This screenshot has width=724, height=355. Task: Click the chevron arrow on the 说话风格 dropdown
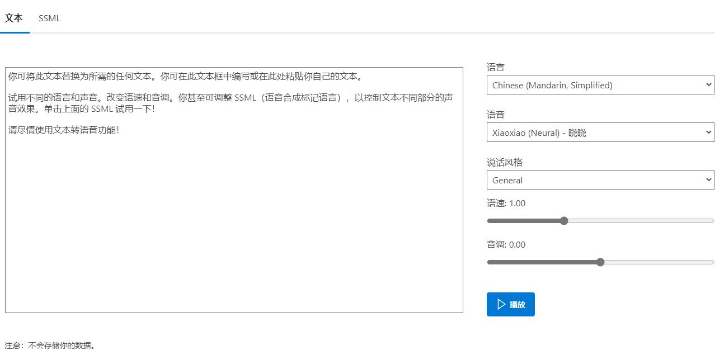(708, 180)
